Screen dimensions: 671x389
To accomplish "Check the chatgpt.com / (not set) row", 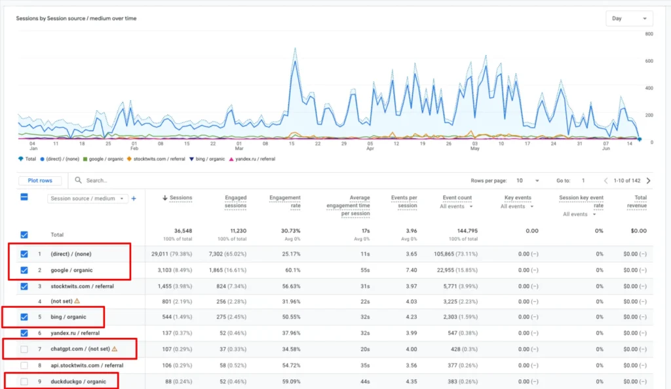I will [24, 349].
